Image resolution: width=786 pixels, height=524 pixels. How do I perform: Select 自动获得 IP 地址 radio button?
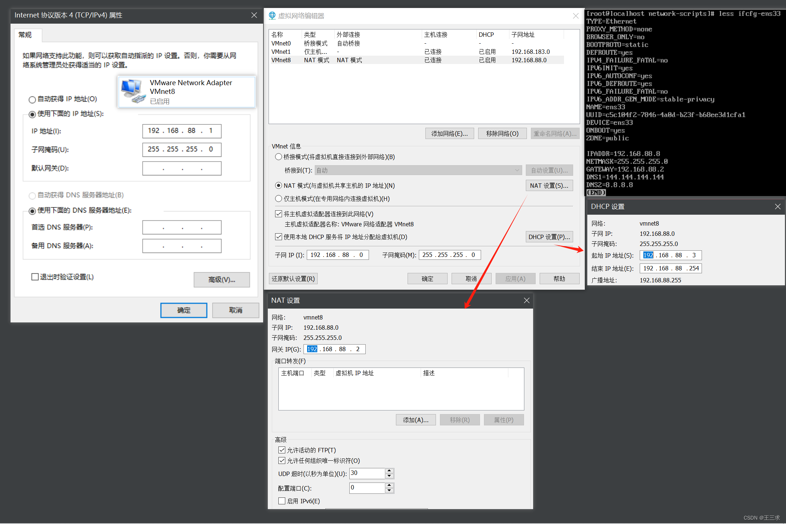32,99
